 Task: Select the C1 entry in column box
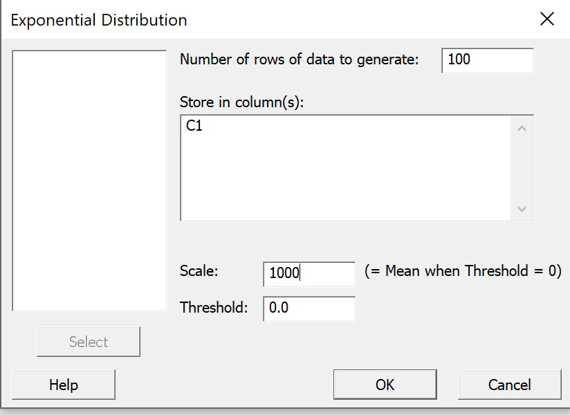[x=194, y=126]
